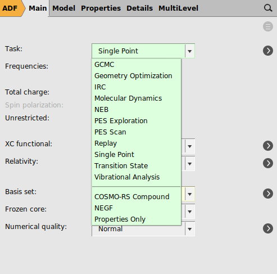
Task: Open the round hamburger menu icon
Action: 268,26
